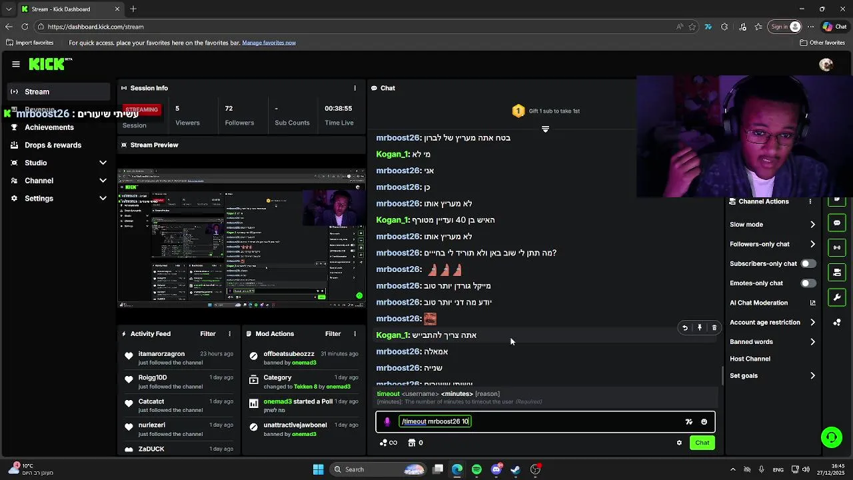Screen dimensions: 853x480
Task: Open a new browser tab
Action: coord(133,9)
